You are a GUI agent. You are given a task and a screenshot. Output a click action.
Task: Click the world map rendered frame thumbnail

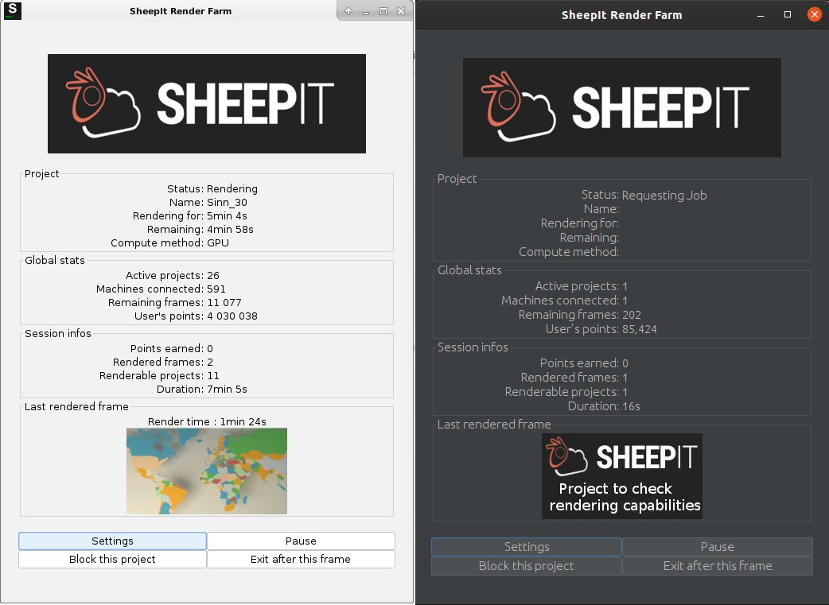(x=207, y=471)
